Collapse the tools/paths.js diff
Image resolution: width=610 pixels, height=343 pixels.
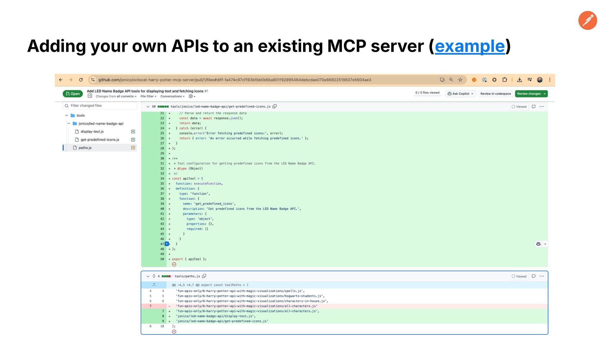click(x=148, y=276)
